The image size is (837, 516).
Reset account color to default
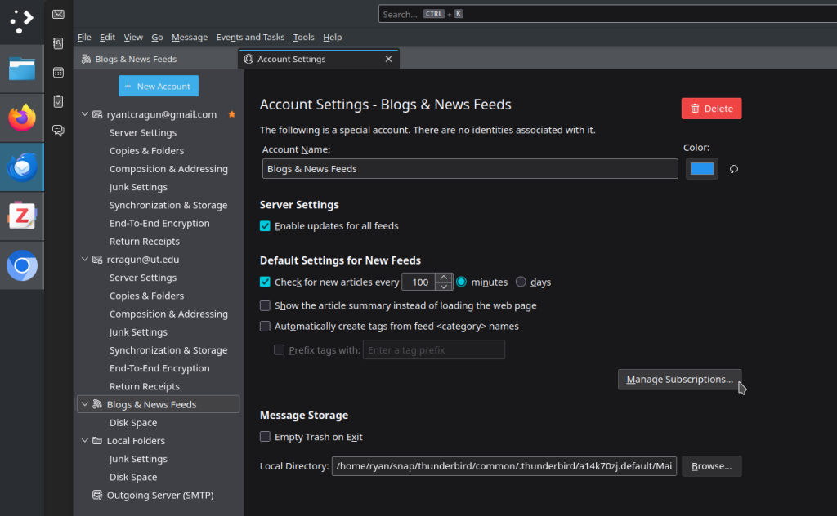734,169
